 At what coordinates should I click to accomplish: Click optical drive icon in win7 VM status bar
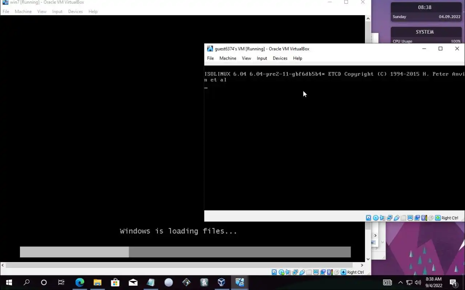pos(281,272)
